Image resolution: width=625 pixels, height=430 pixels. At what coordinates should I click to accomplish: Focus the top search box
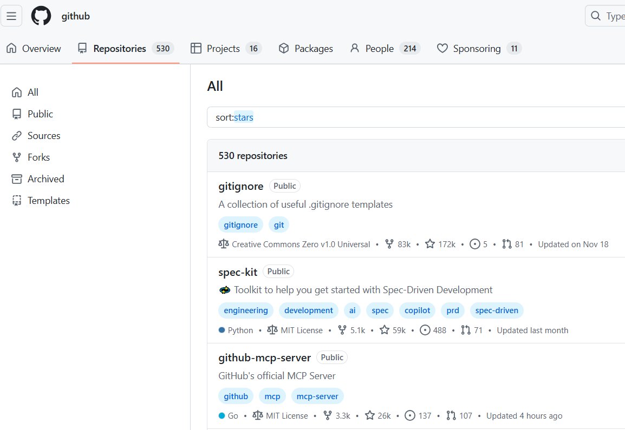tap(605, 16)
